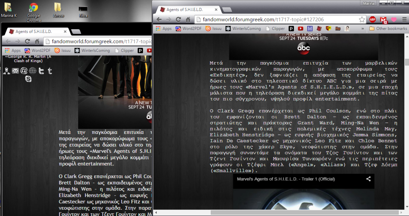Image resolution: width=409 pixels, height=216 pixels.
Task: Open the black P bookmark in left window
Action: coord(140,51)
